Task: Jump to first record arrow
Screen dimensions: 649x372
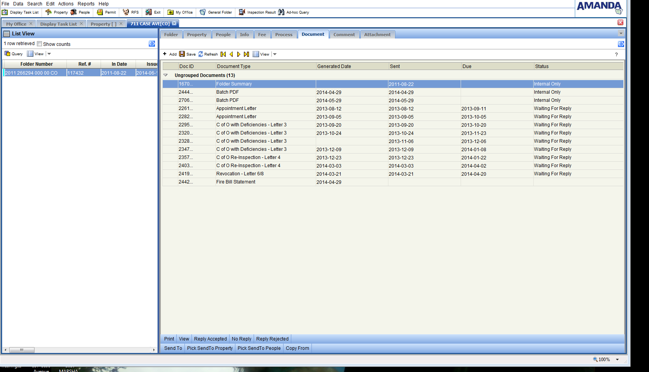Action: [x=223, y=54]
